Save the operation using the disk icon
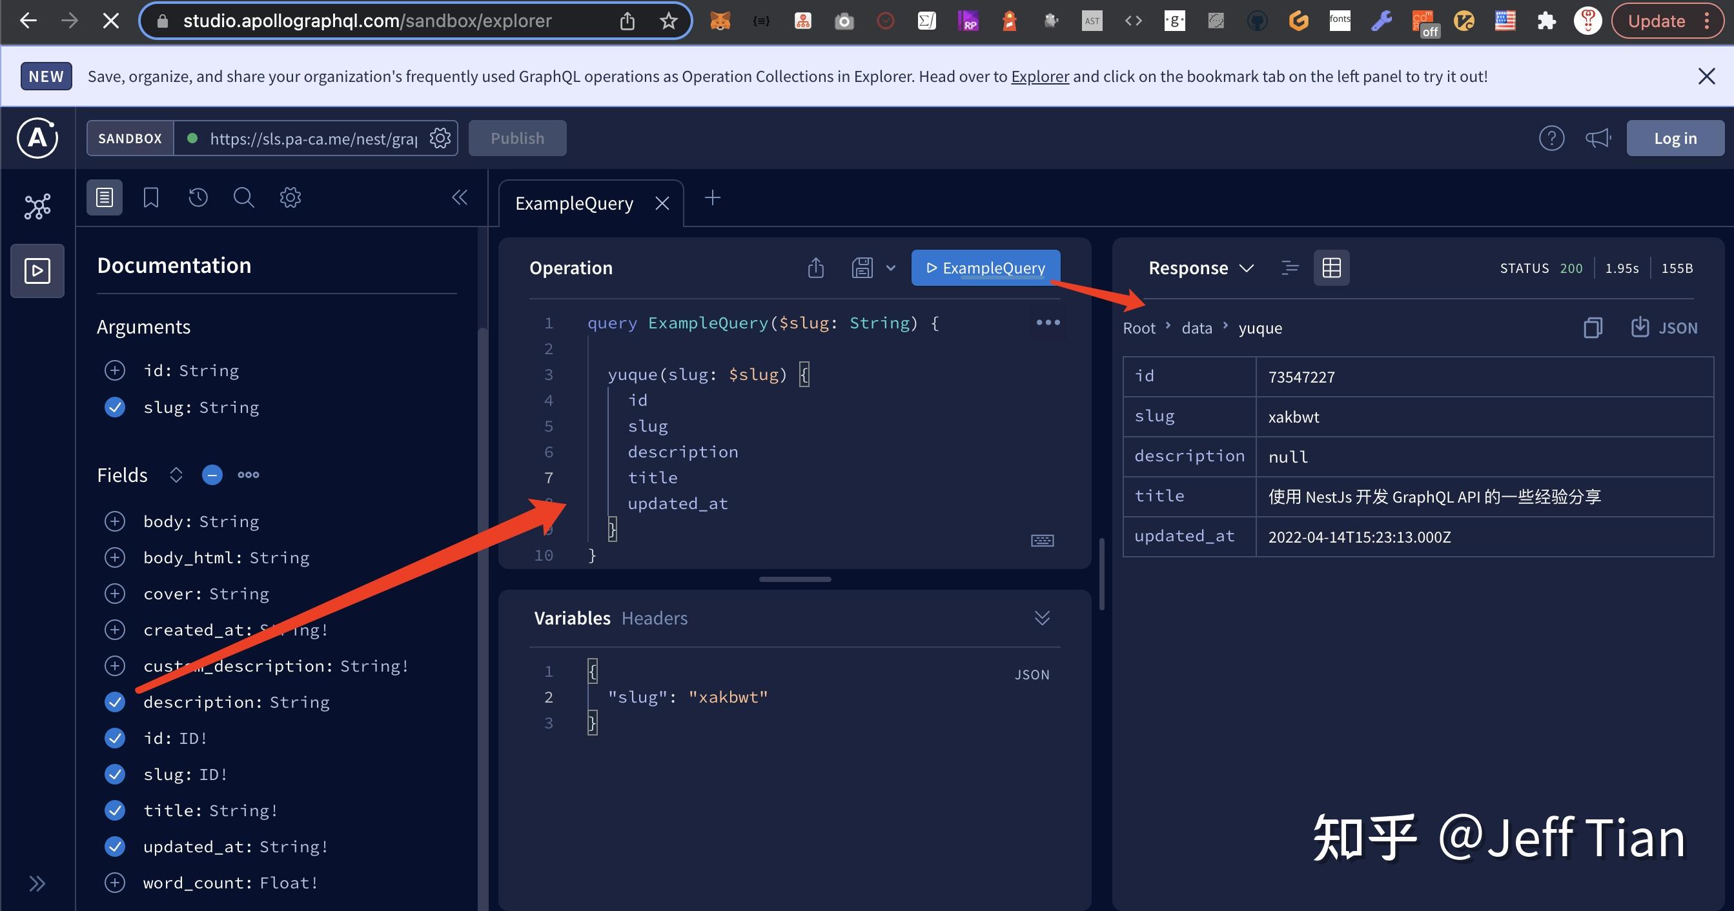The width and height of the screenshot is (1734, 911). coord(862,268)
